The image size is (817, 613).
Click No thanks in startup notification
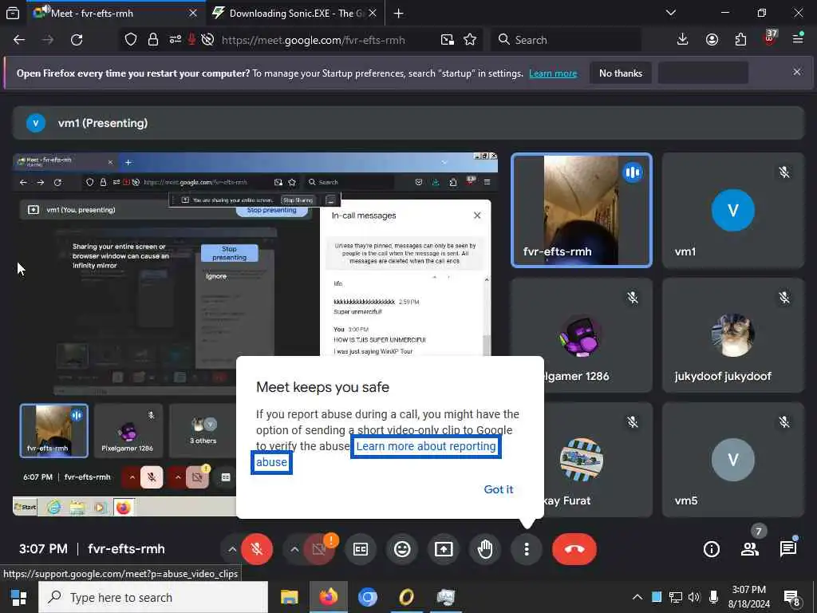621,73
